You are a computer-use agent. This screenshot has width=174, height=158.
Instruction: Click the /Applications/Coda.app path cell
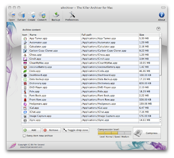(x=110, y=71)
